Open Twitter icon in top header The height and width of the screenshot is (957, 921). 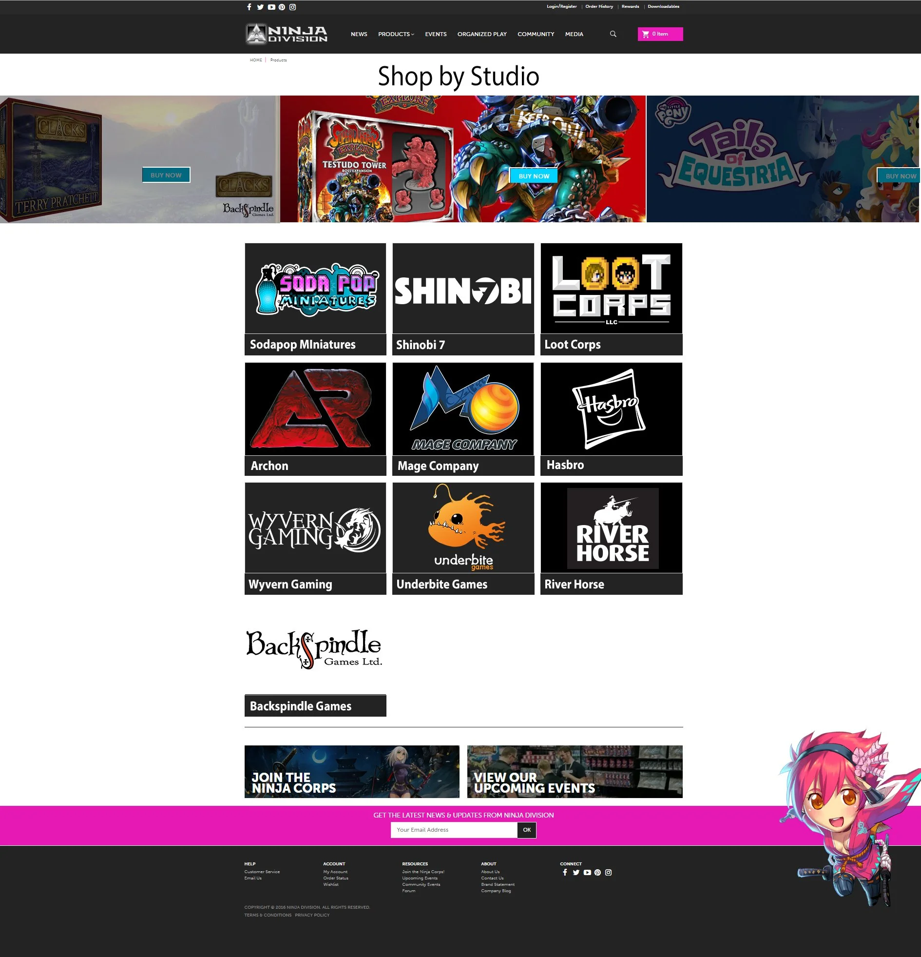click(x=260, y=7)
